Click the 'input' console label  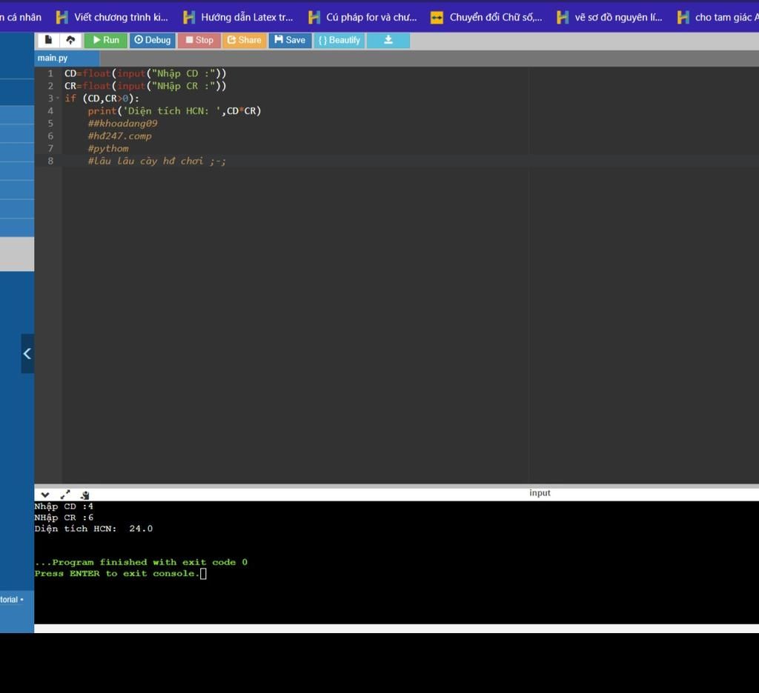540,493
